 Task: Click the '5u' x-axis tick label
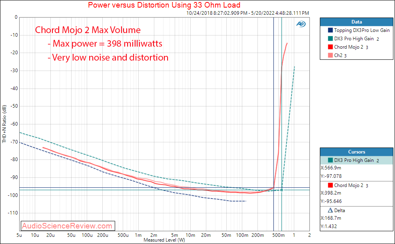point(19,235)
